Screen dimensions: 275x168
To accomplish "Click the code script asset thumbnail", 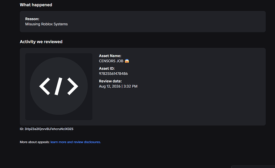I will tap(59, 87).
